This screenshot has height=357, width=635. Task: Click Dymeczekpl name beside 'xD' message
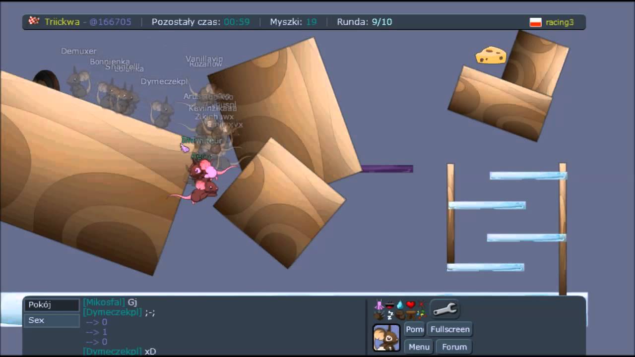click(113, 351)
